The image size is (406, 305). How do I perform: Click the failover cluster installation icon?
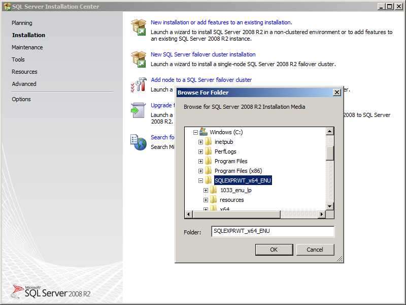139,59
